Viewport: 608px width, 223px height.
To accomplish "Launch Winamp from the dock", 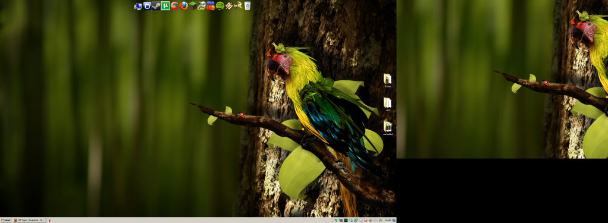I will coord(229,6).
